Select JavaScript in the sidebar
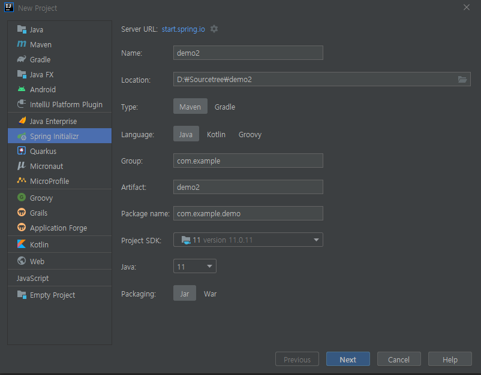 click(33, 278)
